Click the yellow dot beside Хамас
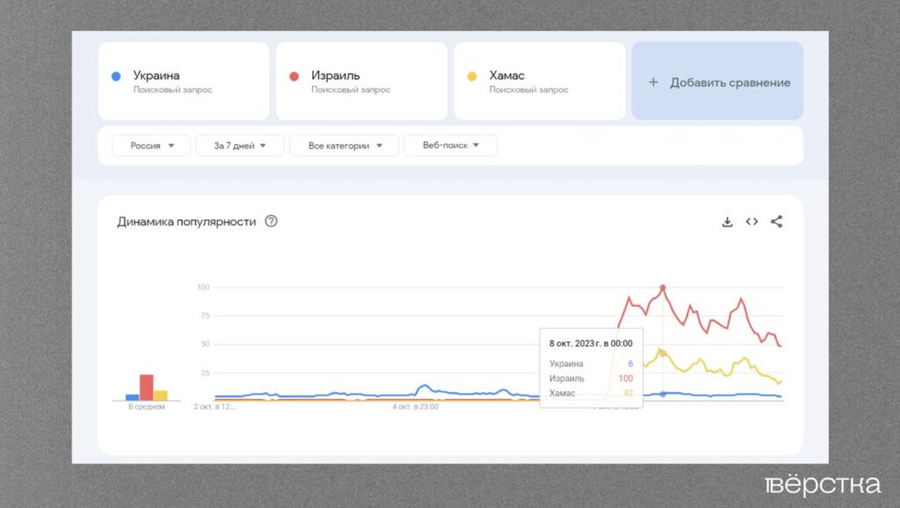Image resolution: width=900 pixels, height=508 pixels. [x=472, y=76]
